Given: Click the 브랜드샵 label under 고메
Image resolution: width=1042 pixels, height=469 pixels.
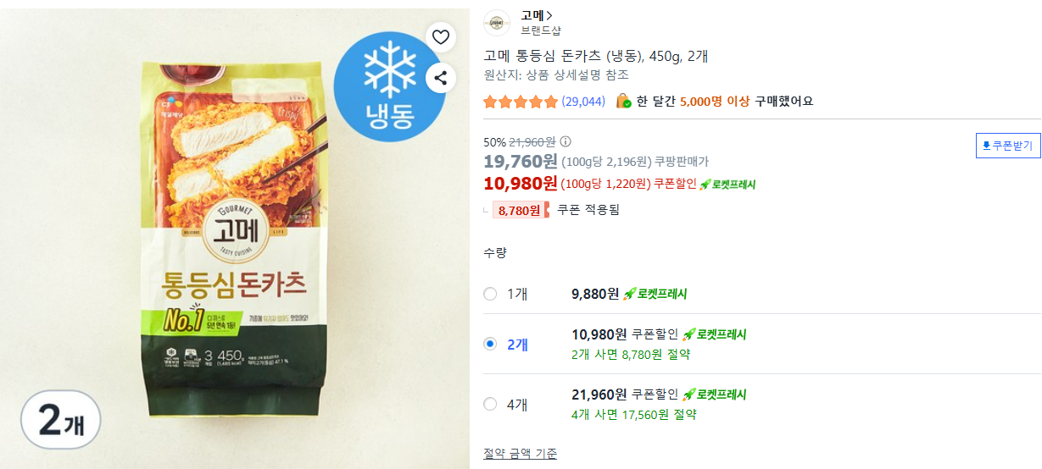Looking at the screenshot, I should point(540,30).
